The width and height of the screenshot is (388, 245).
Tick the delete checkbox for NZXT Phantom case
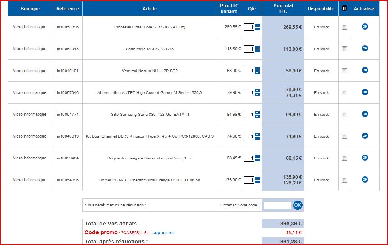344,180
